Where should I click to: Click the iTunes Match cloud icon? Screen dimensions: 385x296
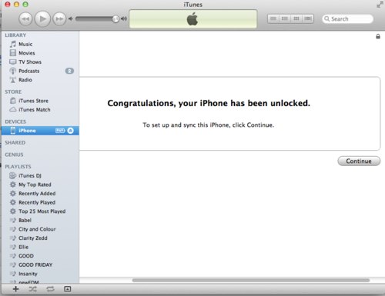(x=13, y=110)
